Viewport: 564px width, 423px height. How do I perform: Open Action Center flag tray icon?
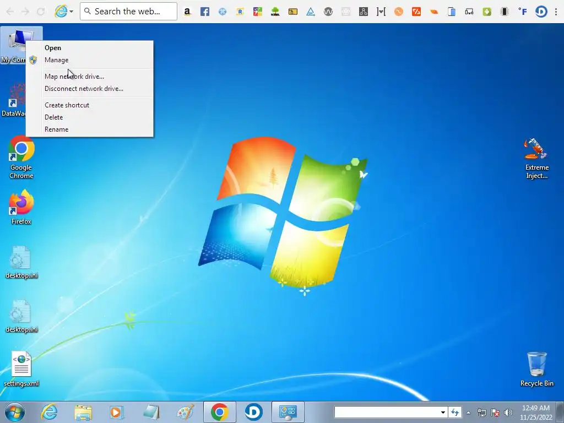tap(495, 413)
